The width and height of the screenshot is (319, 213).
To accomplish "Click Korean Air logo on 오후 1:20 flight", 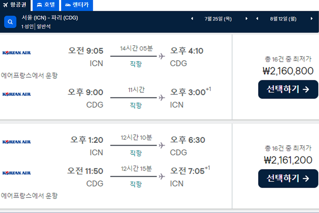I will pyautogui.click(x=16, y=142).
